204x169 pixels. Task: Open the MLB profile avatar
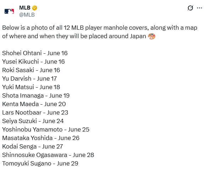[x=9, y=11]
